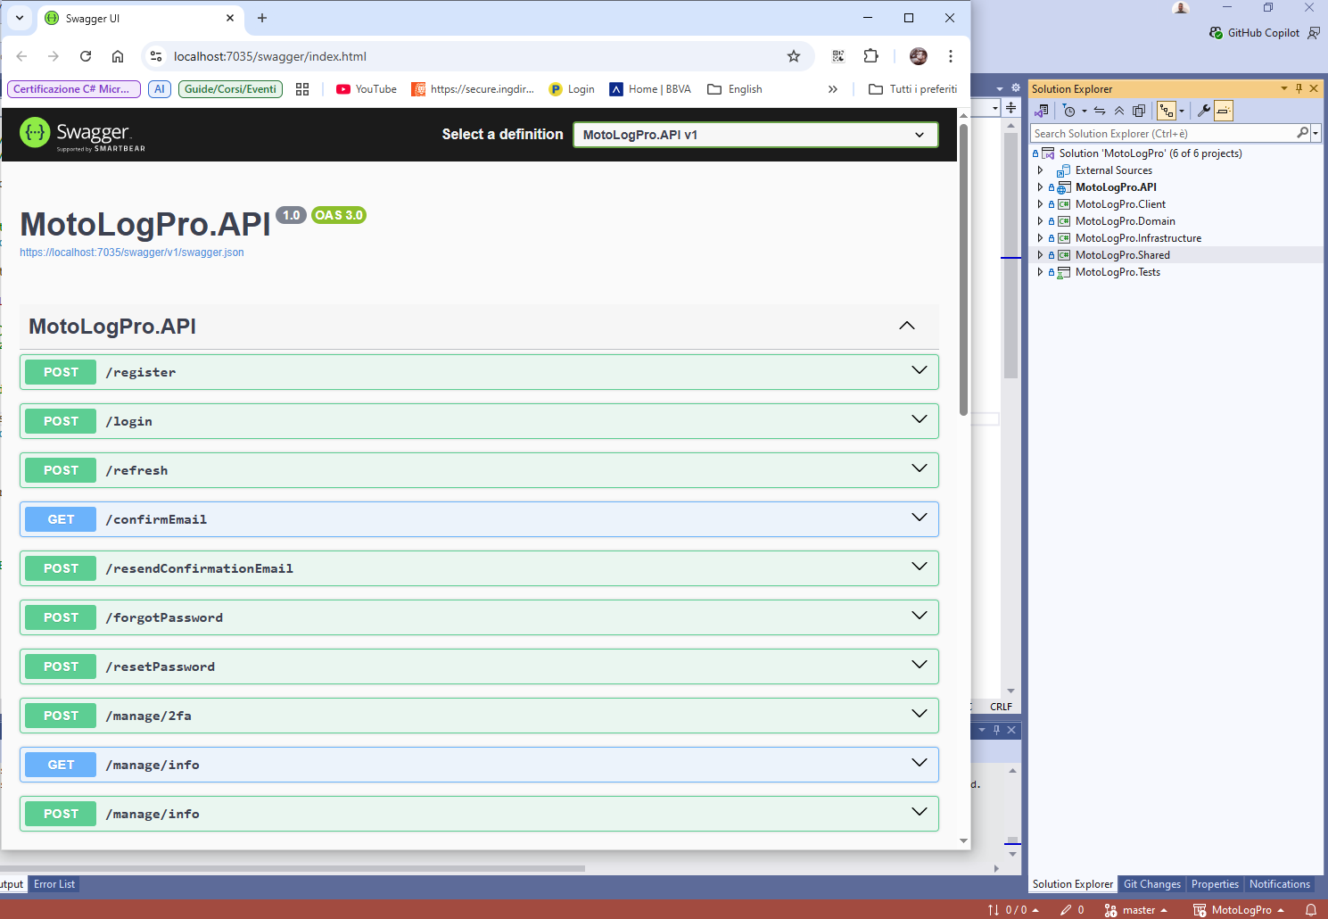Click the YouTube bookmark
Viewport: 1328px width, 919px height.
click(367, 89)
